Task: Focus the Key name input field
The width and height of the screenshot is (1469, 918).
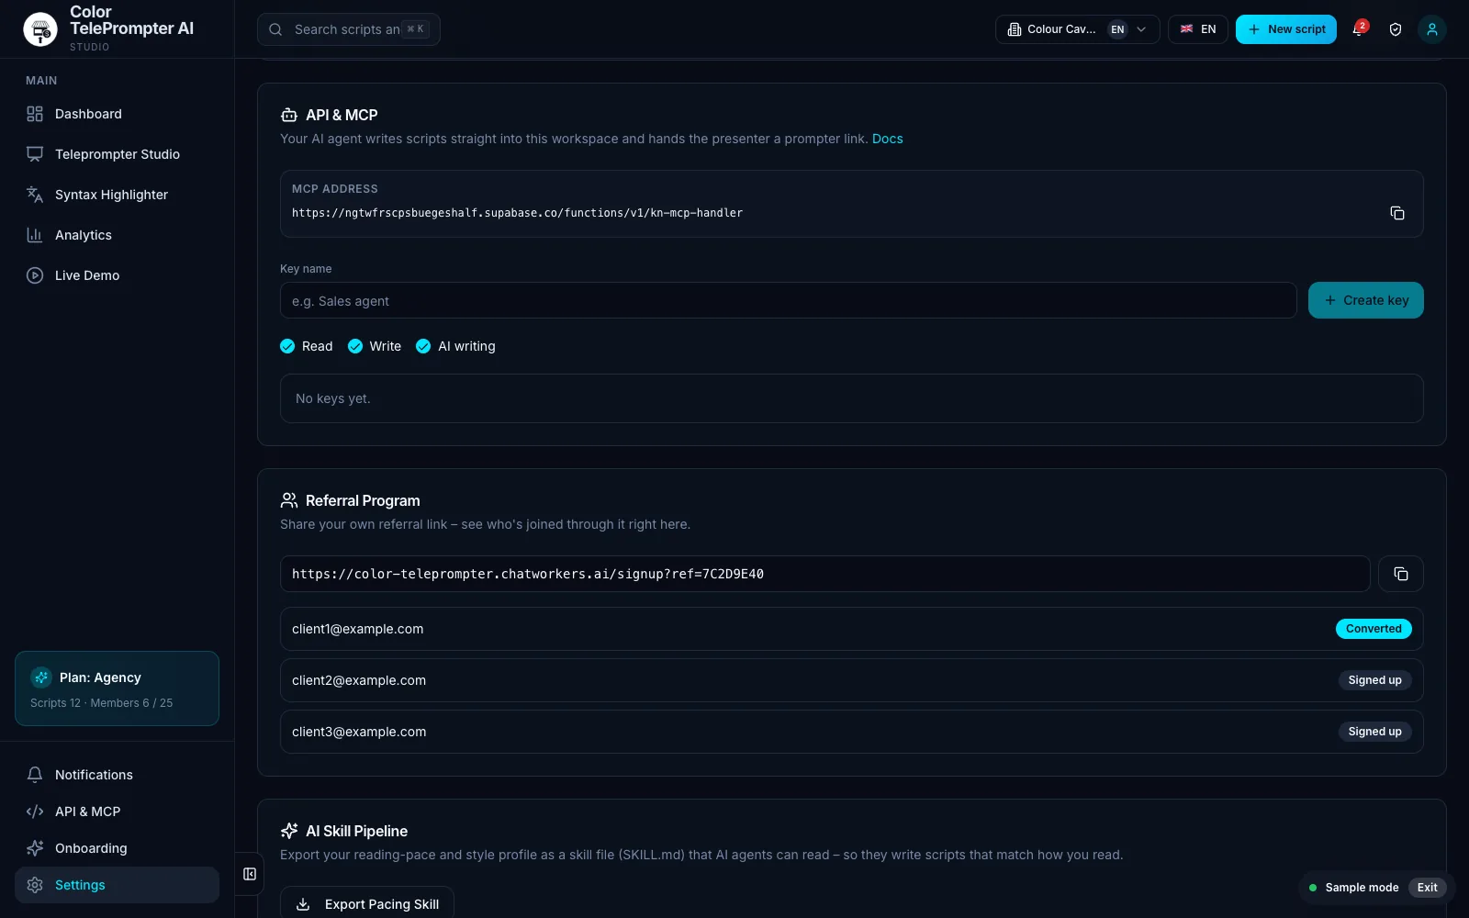Action: (788, 300)
